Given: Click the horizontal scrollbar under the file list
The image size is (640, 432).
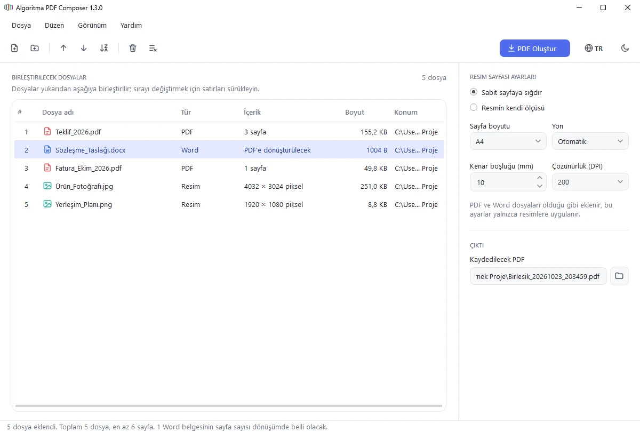Looking at the screenshot, I should point(229,406).
